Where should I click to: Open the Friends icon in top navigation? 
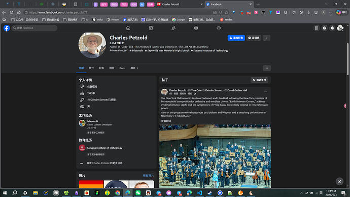(173, 28)
